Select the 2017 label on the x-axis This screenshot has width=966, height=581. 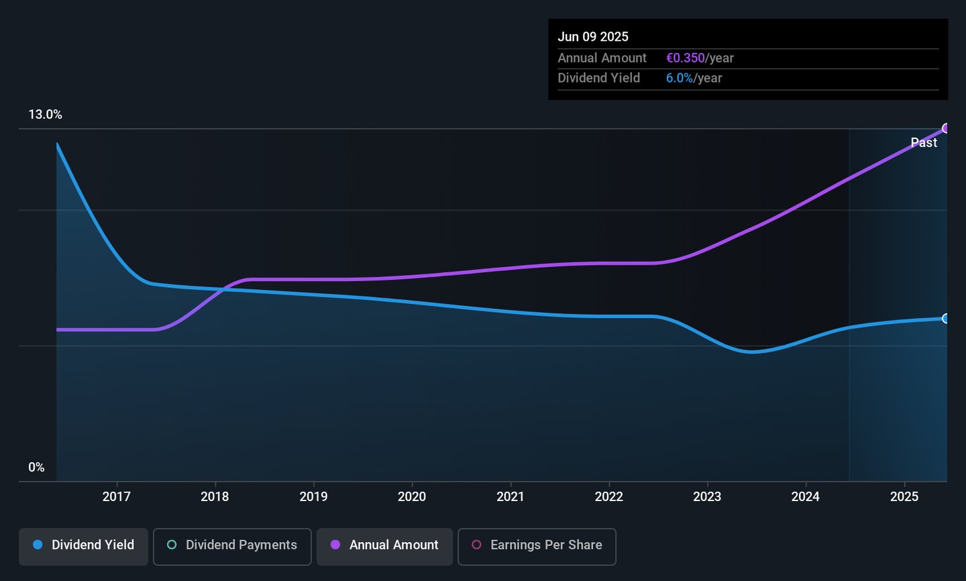(117, 496)
